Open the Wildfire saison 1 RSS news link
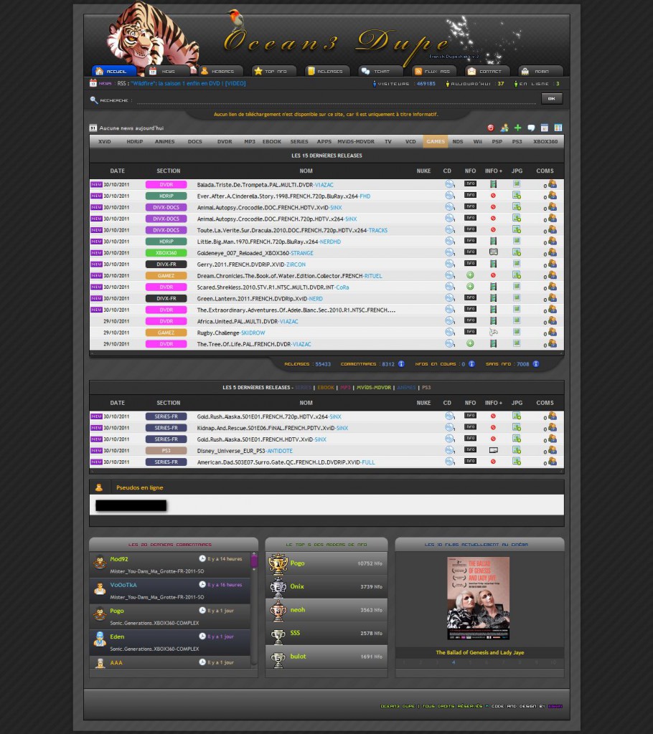 [x=189, y=83]
